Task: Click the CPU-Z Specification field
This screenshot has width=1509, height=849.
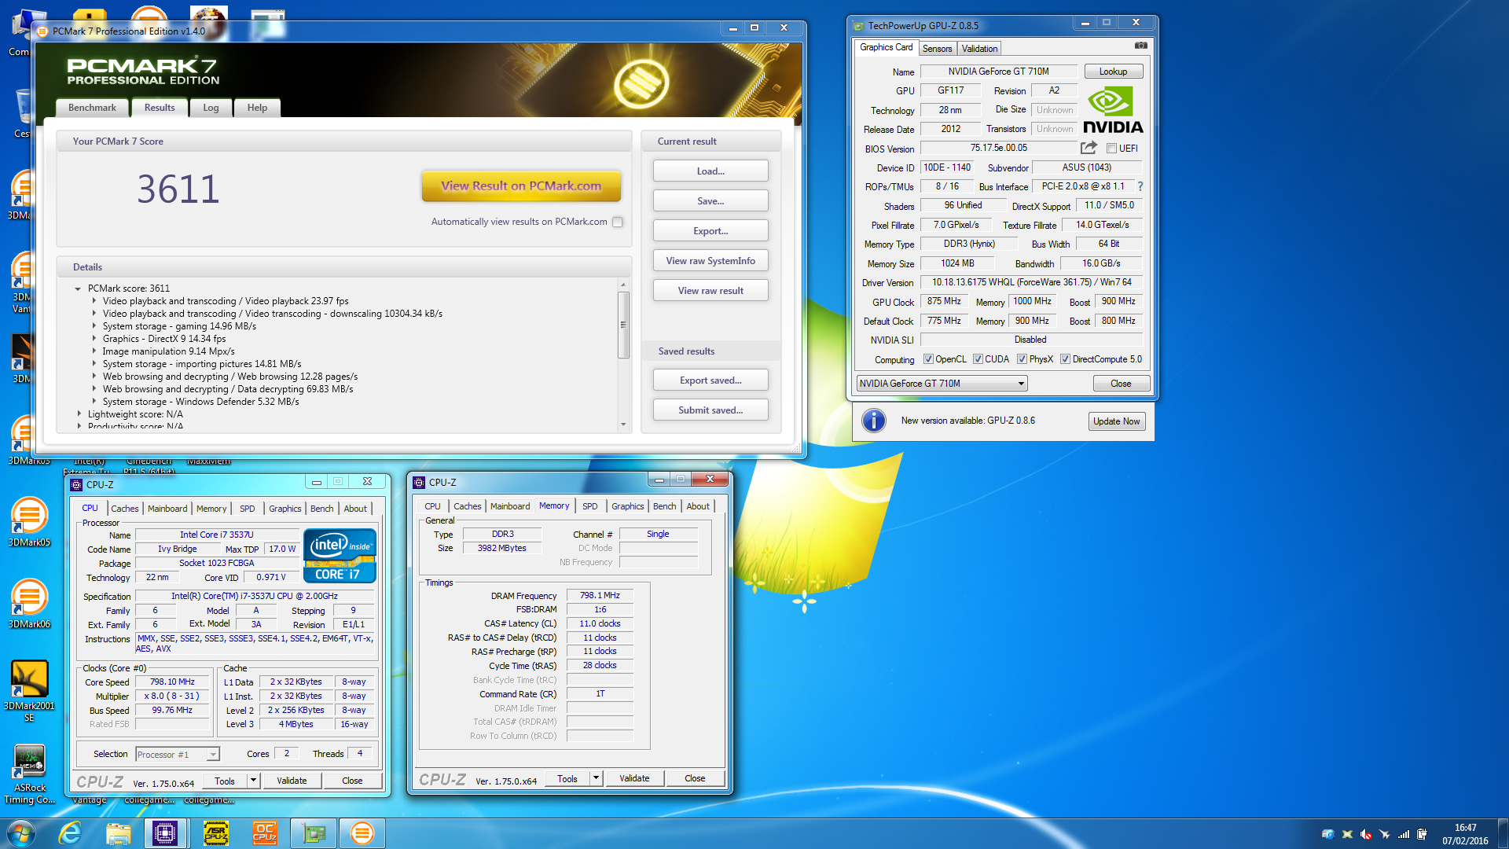Action: point(255,596)
